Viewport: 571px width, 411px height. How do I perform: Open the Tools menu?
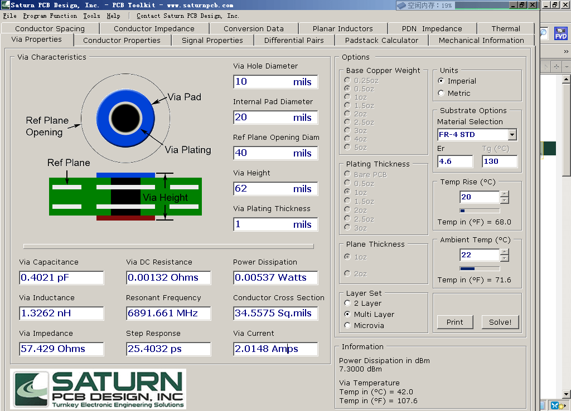pos(91,16)
